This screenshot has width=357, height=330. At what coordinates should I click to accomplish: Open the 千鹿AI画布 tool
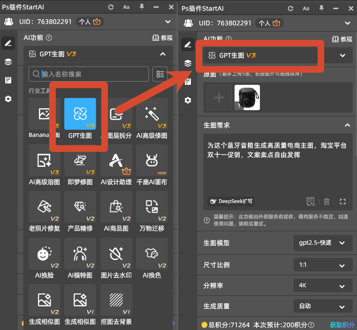[x=152, y=160]
